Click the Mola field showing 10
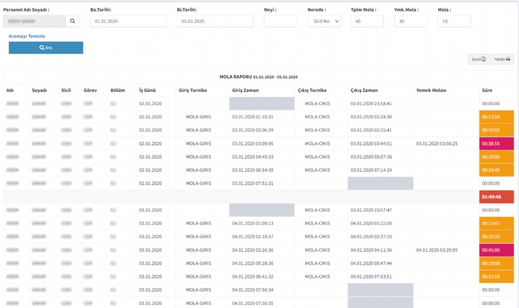The image size is (519, 308). point(454,21)
